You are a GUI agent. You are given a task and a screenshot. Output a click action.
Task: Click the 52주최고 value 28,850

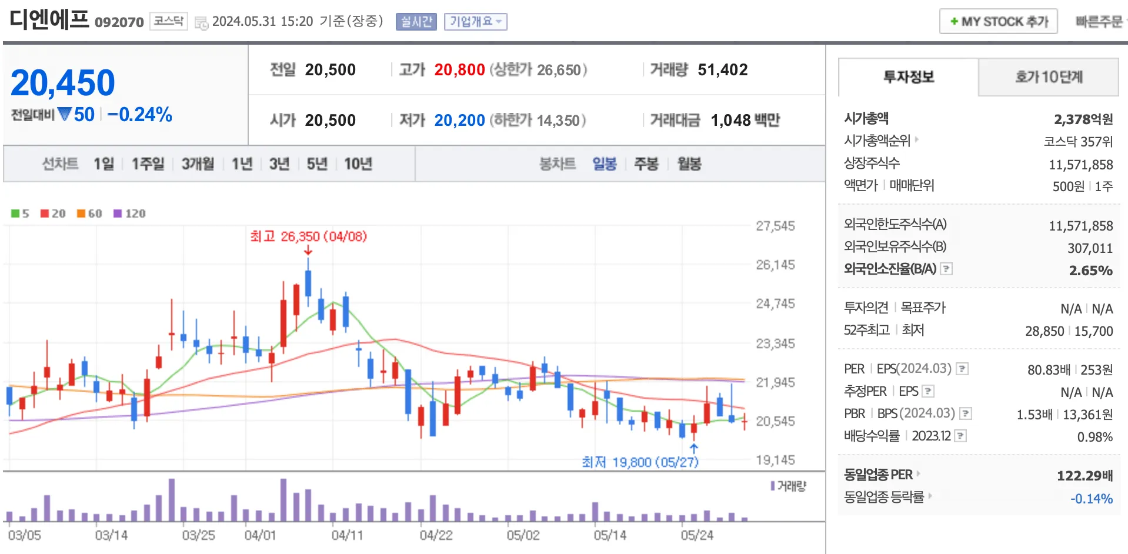tap(1044, 331)
